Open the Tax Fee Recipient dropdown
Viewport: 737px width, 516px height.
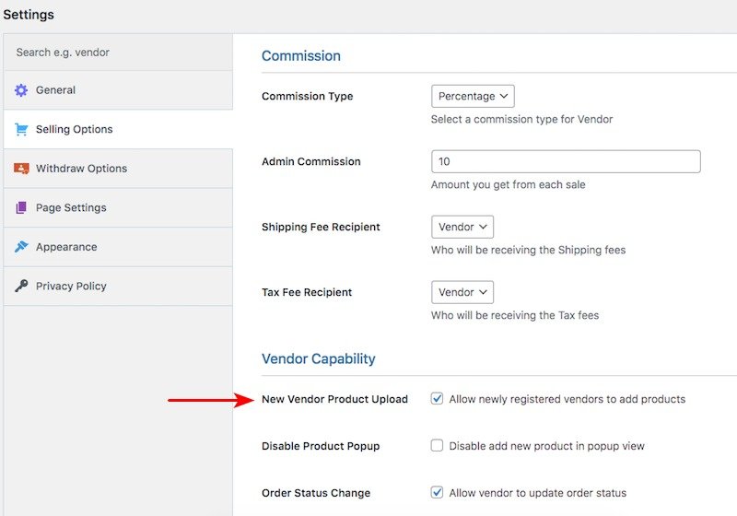tap(462, 292)
